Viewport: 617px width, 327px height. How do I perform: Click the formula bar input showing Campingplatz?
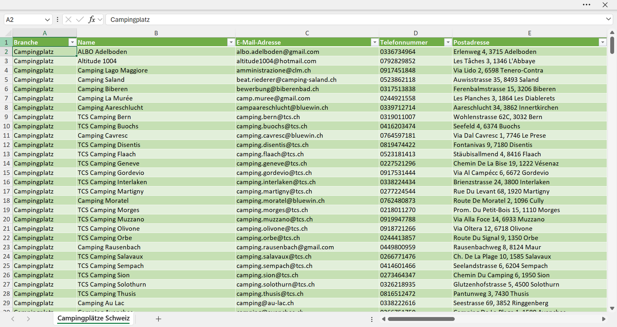355,20
